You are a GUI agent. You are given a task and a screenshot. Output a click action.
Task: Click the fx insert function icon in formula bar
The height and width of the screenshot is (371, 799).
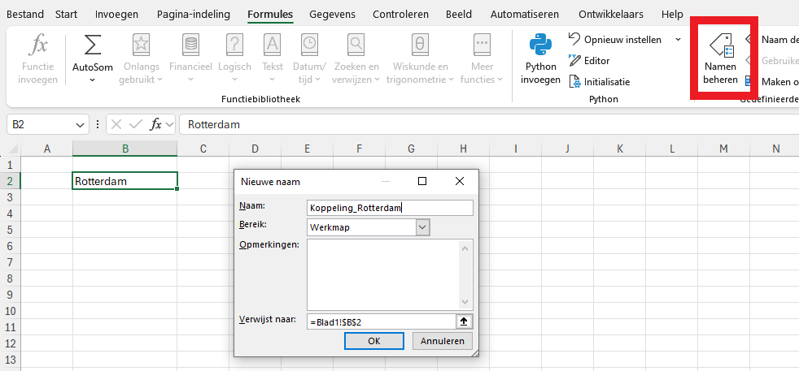click(x=156, y=124)
